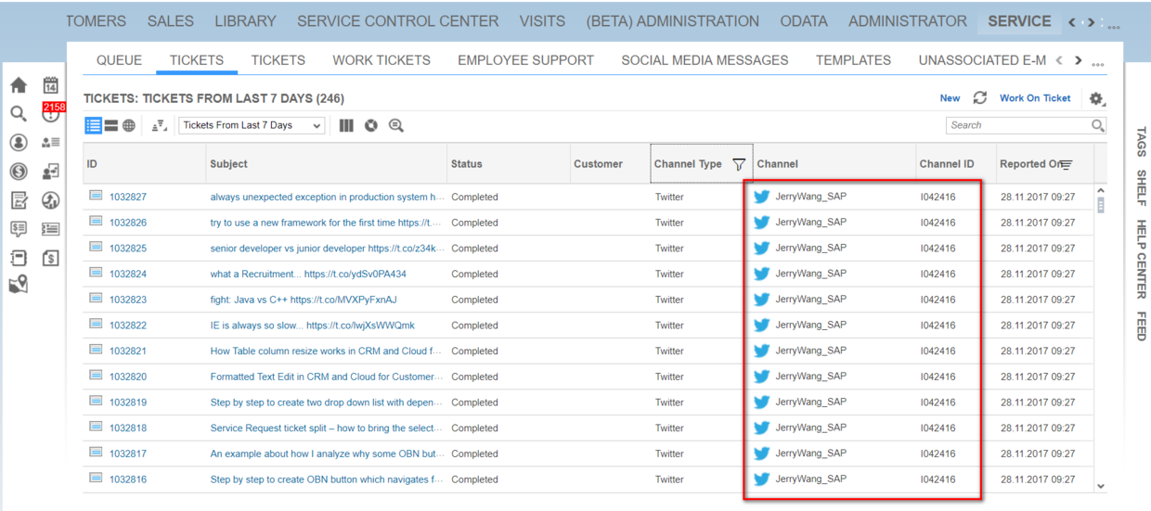The image size is (1151, 511).
Task: Open the settings gear for ticket list
Action: click(x=1096, y=98)
